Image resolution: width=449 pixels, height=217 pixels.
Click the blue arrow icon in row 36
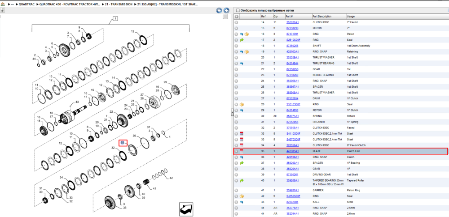(242, 157)
